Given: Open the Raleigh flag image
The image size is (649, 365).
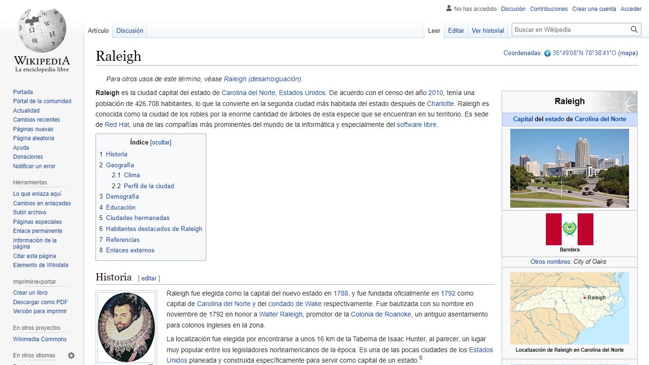Looking at the screenshot, I should coord(569,229).
